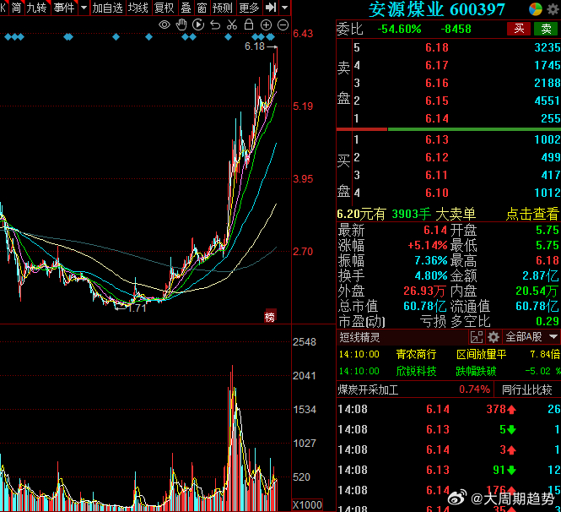This screenshot has width=561, height=512.
Task: Open the 短线精灵 settings gear
Action: pos(494,337)
